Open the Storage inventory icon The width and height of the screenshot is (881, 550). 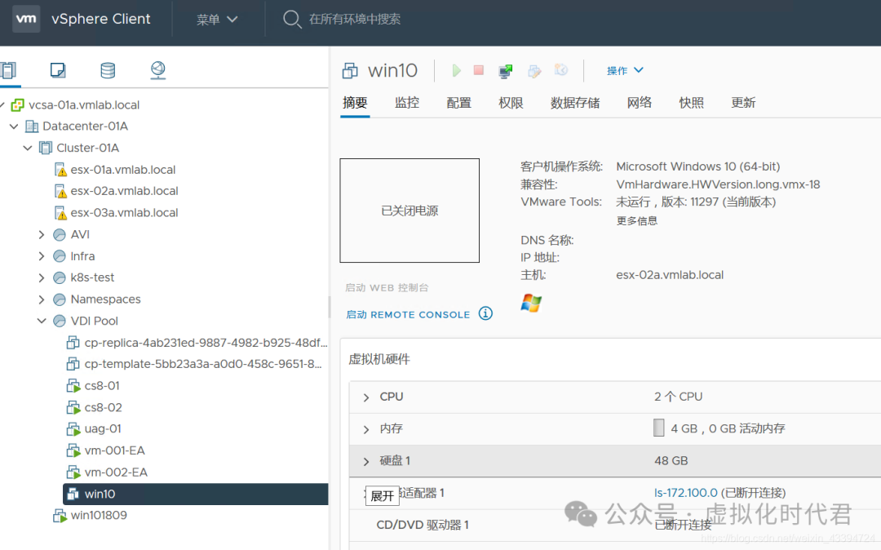coord(107,70)
